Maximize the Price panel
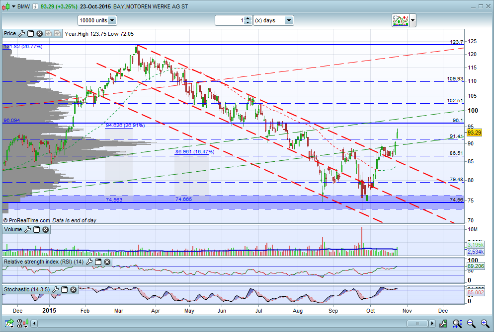Viewport: 494px width, 332px height. coord(30,33)
